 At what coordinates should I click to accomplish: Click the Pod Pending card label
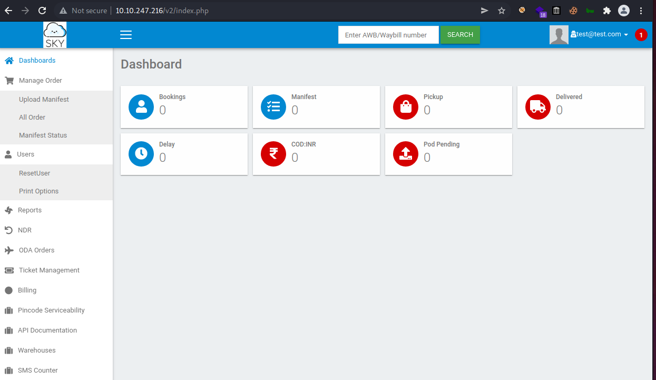(442, 144)
